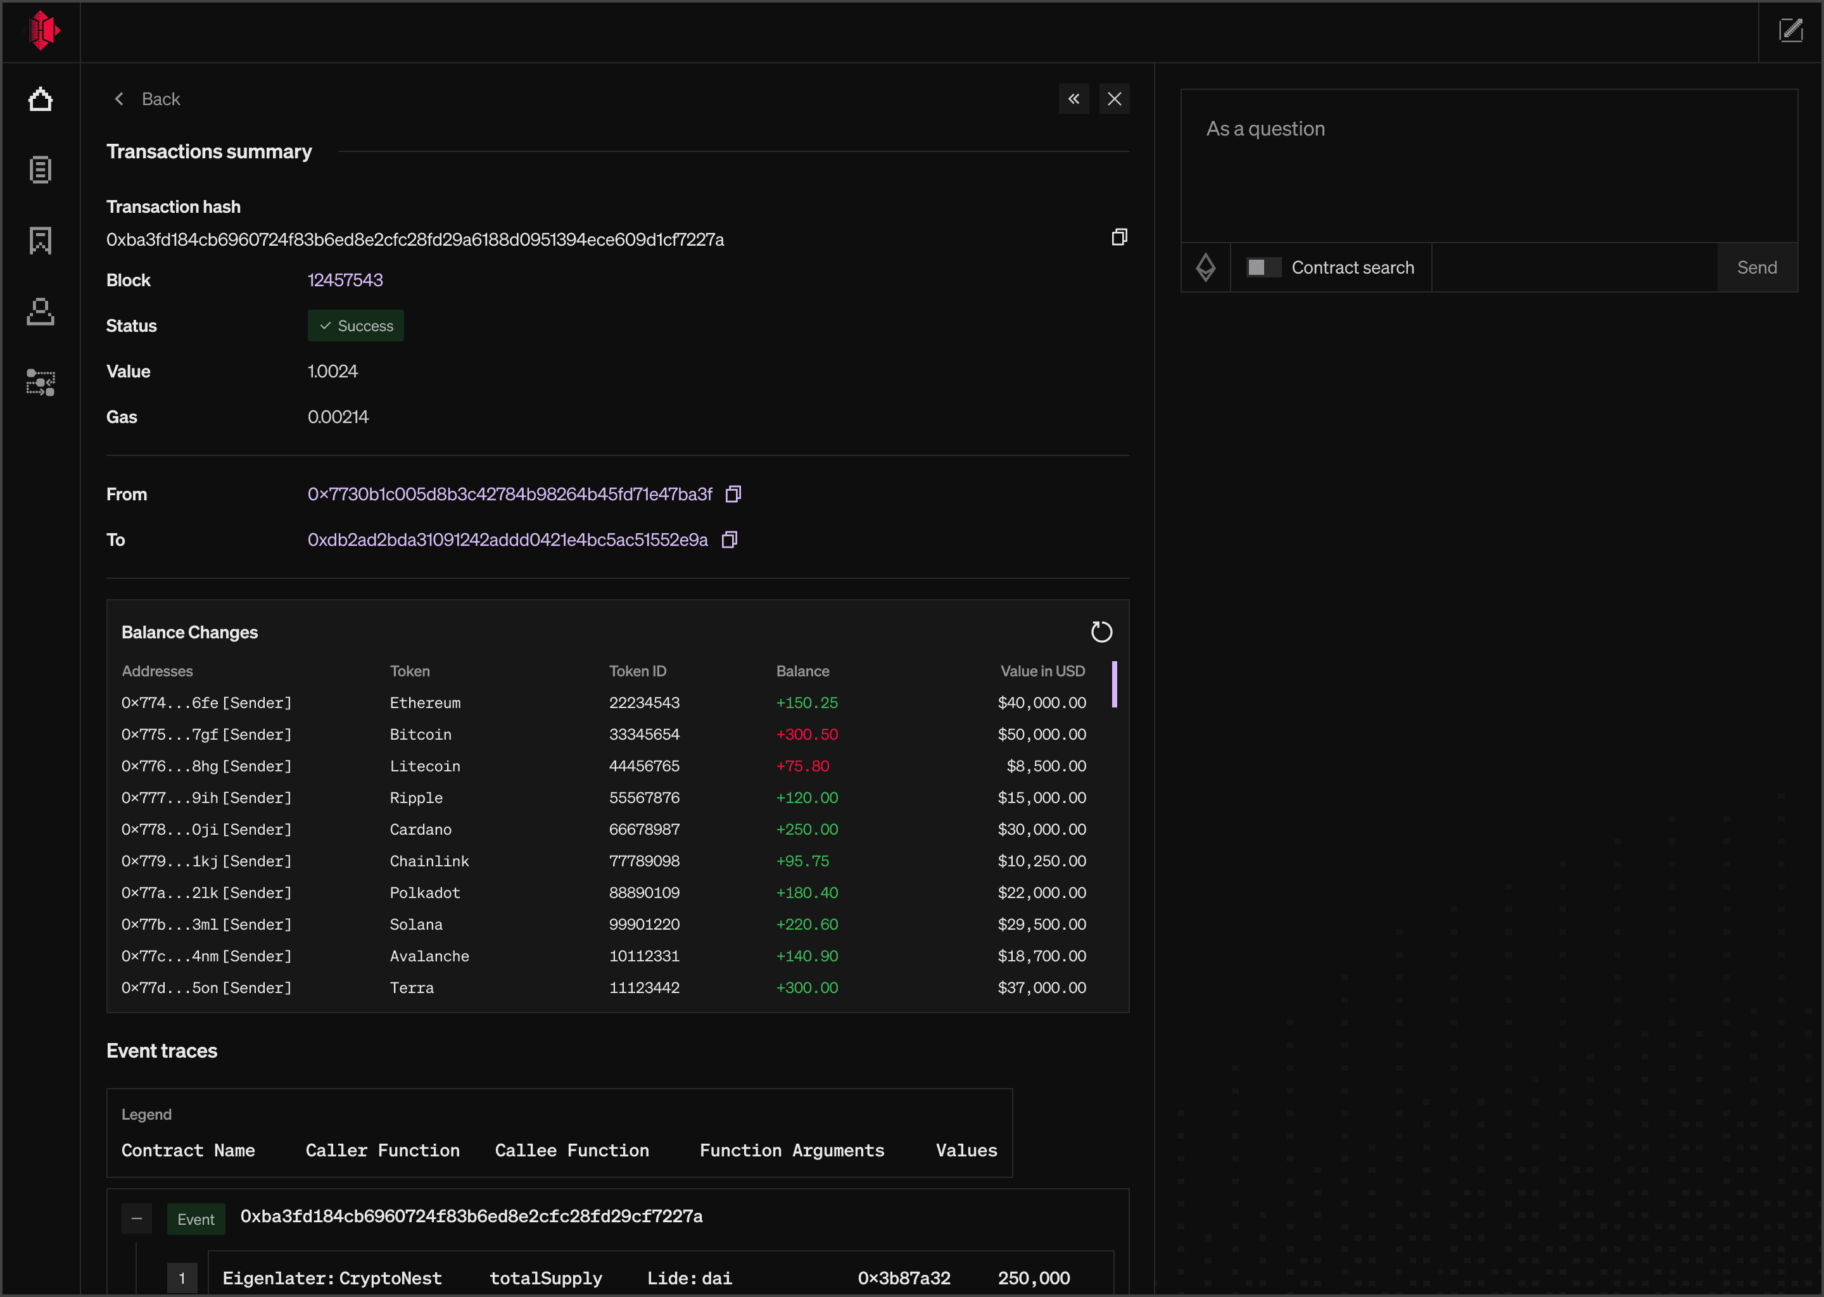
Task: Copy the To address
Action: [729, 540]
